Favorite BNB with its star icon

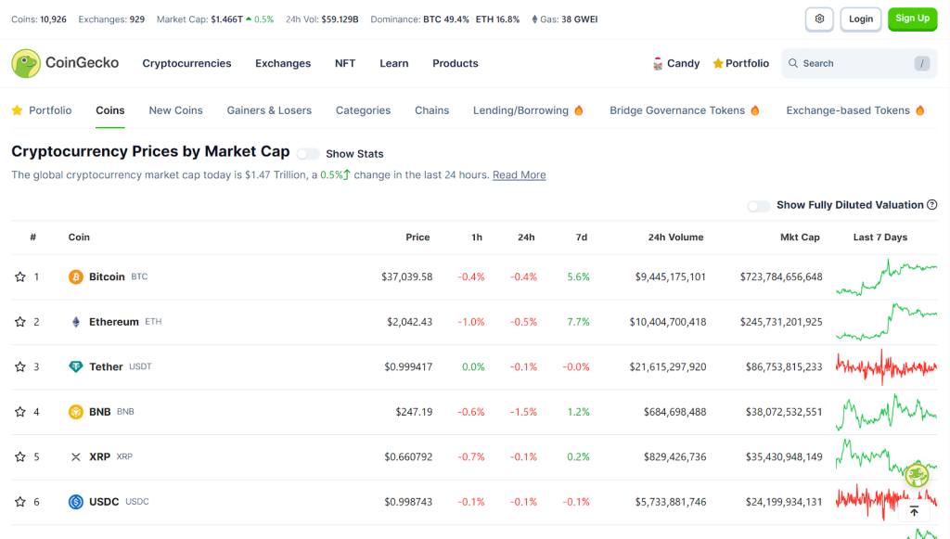20,412
